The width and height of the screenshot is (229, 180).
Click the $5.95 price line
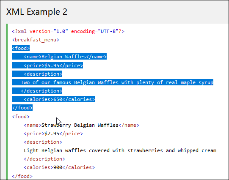pos(53,65)
